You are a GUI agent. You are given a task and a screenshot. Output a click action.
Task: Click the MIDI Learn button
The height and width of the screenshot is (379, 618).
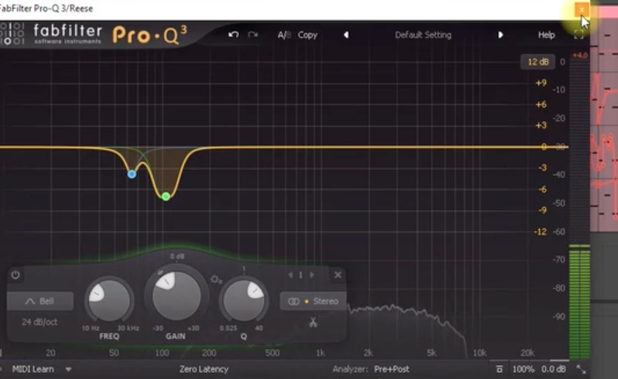(33, 369)
